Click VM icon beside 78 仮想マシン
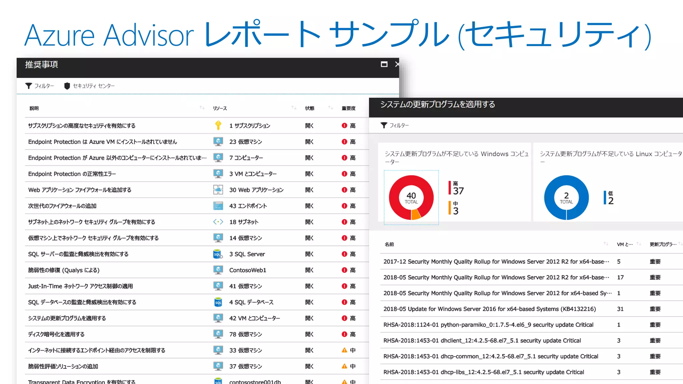Image resolution: width=683 pixels, height=384 pixels. coord(218,334)
